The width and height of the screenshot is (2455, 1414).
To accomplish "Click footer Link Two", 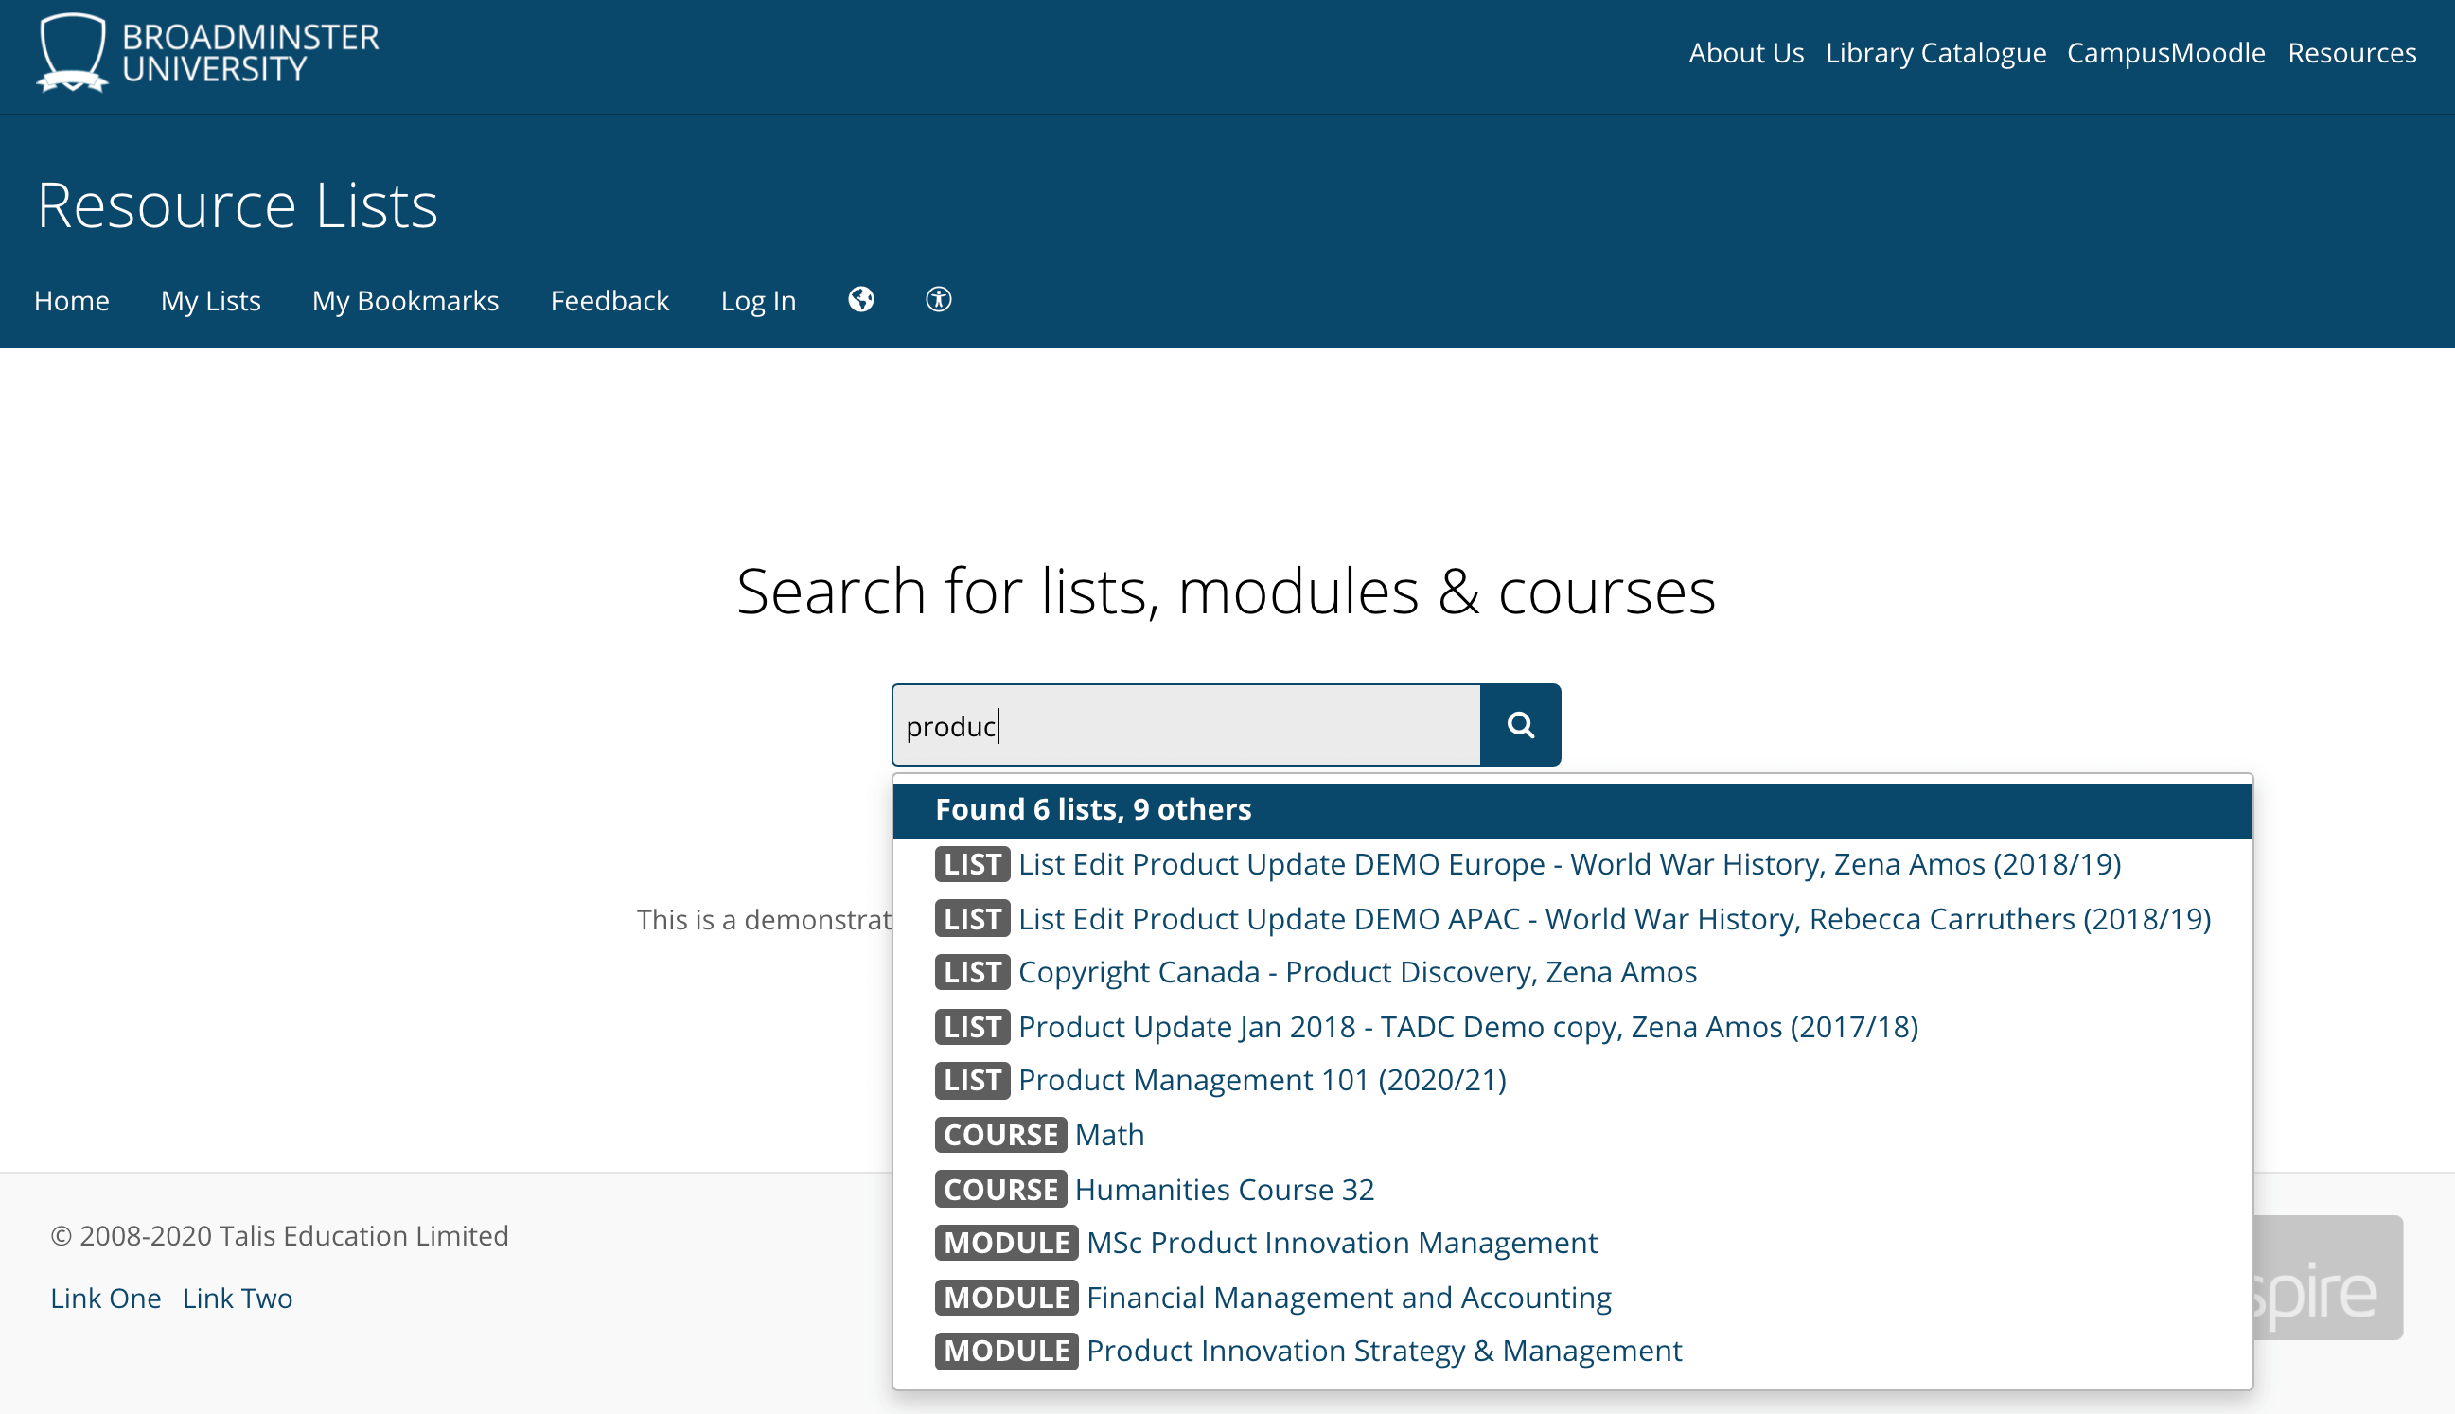I will [238, 1299].
